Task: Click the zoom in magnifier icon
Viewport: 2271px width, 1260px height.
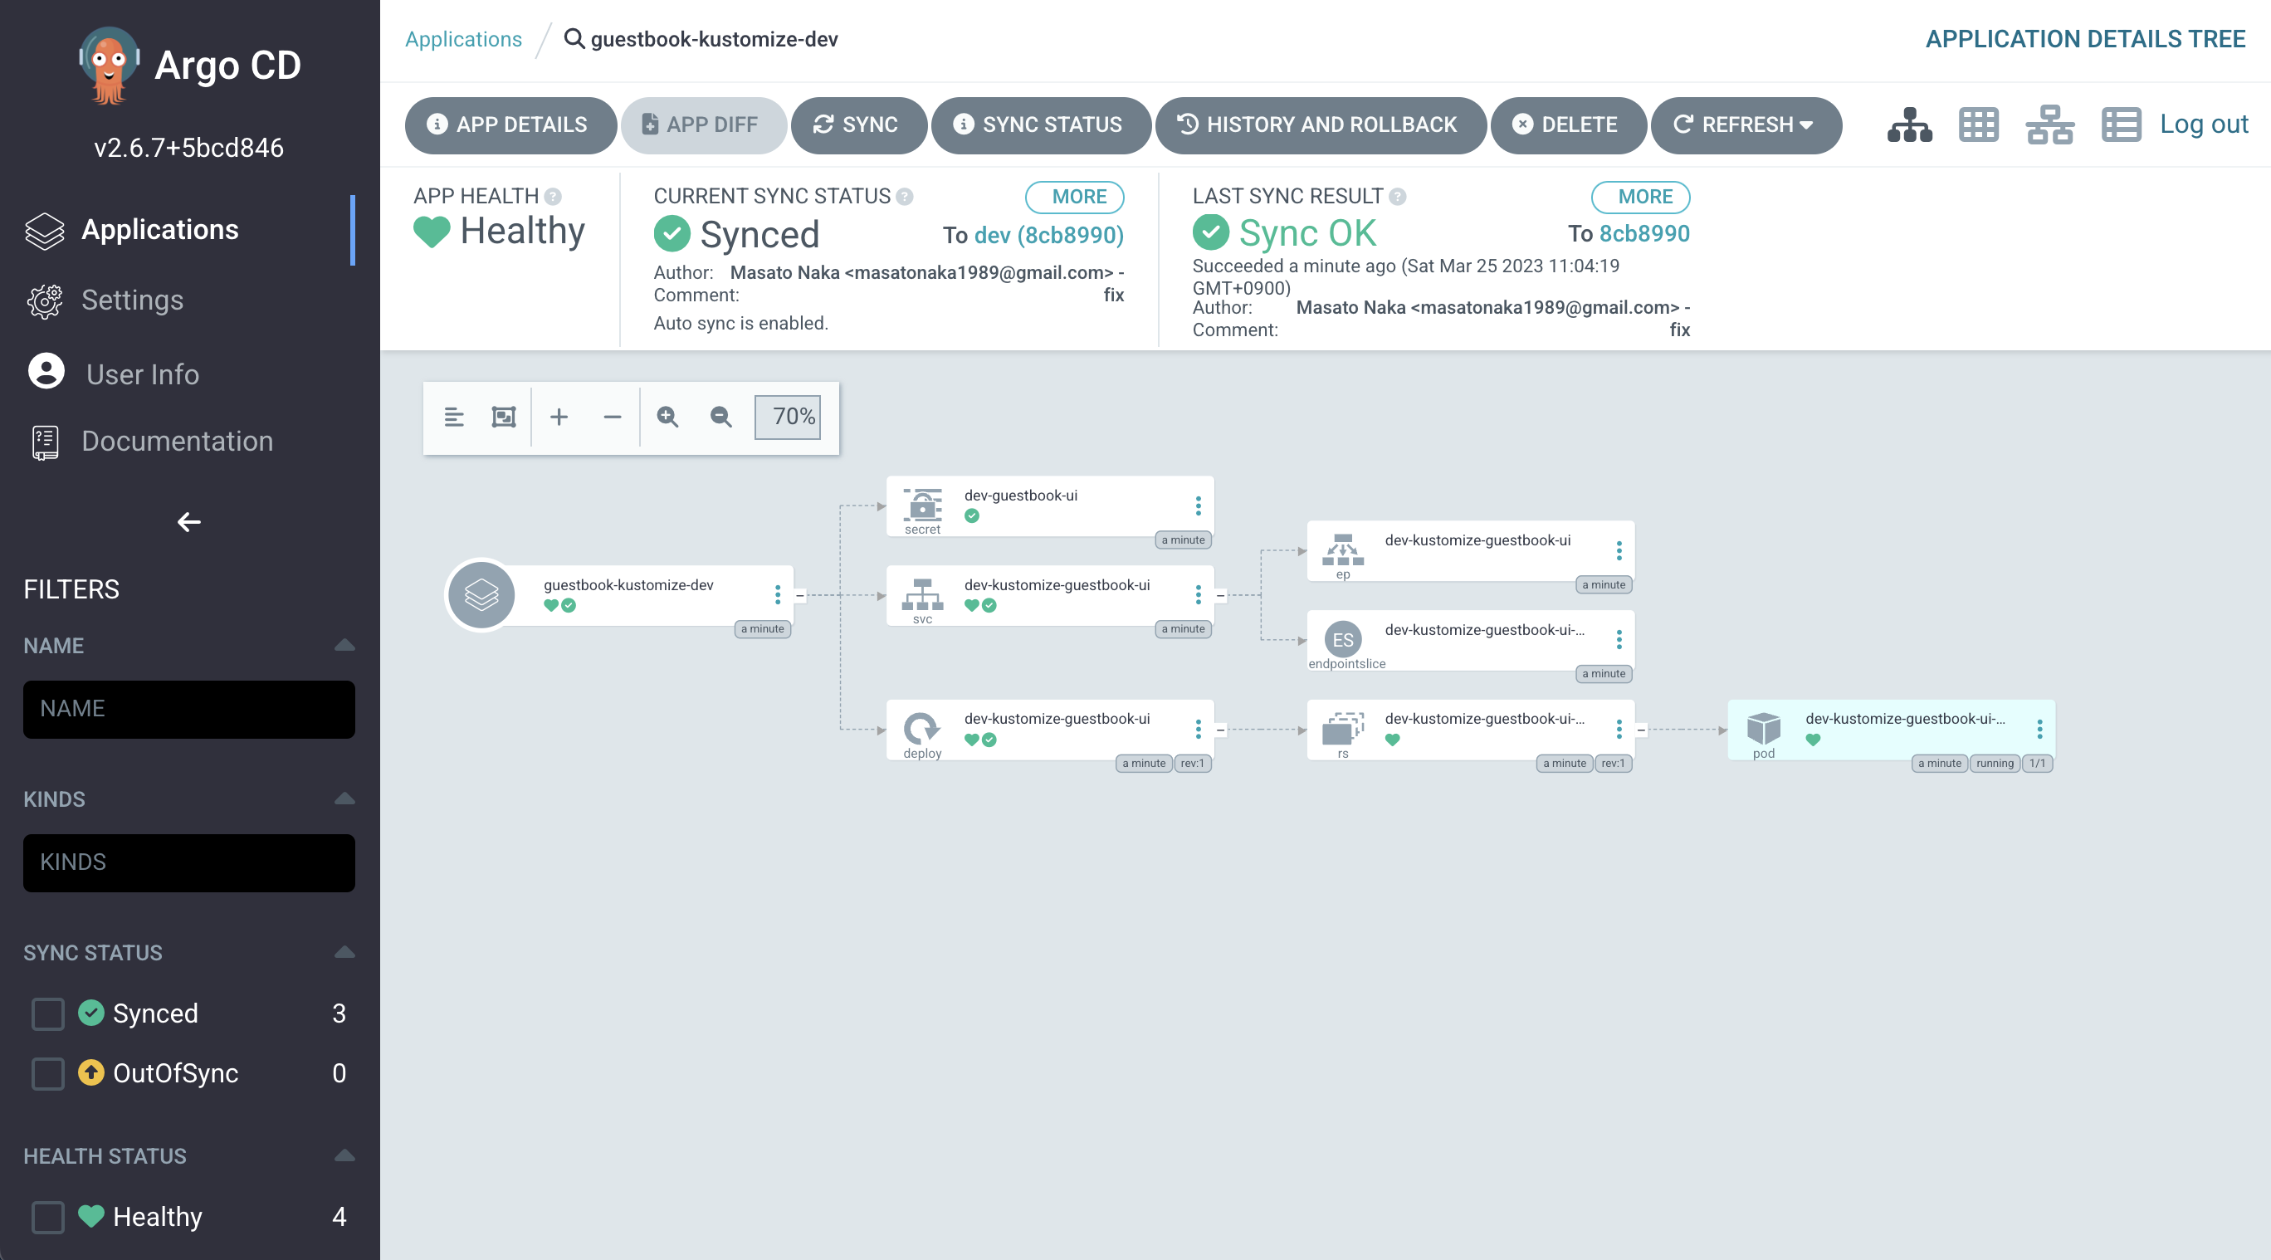Action: [x=667, y=417]
